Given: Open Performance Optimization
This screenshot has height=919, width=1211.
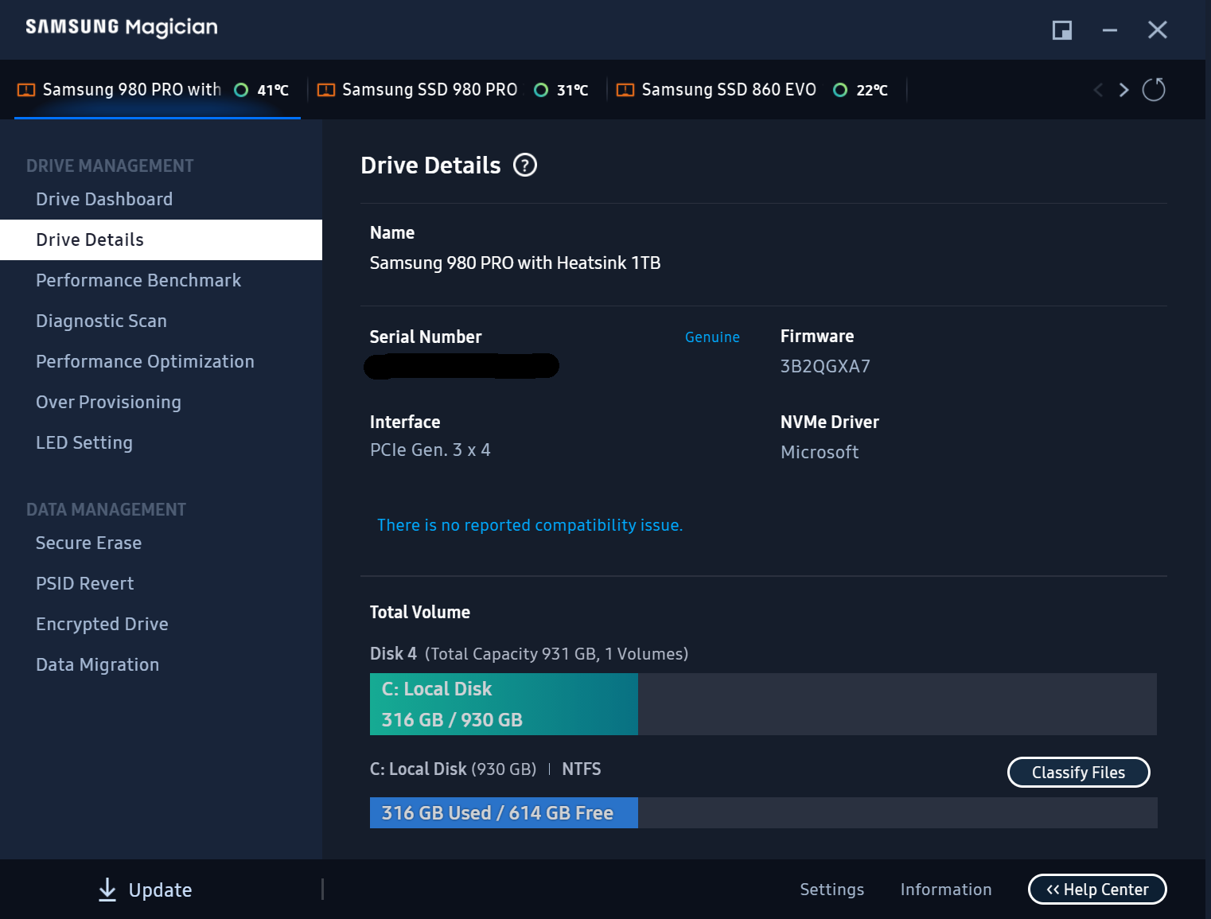Looking at the screenshot, I should coord(161,361).
